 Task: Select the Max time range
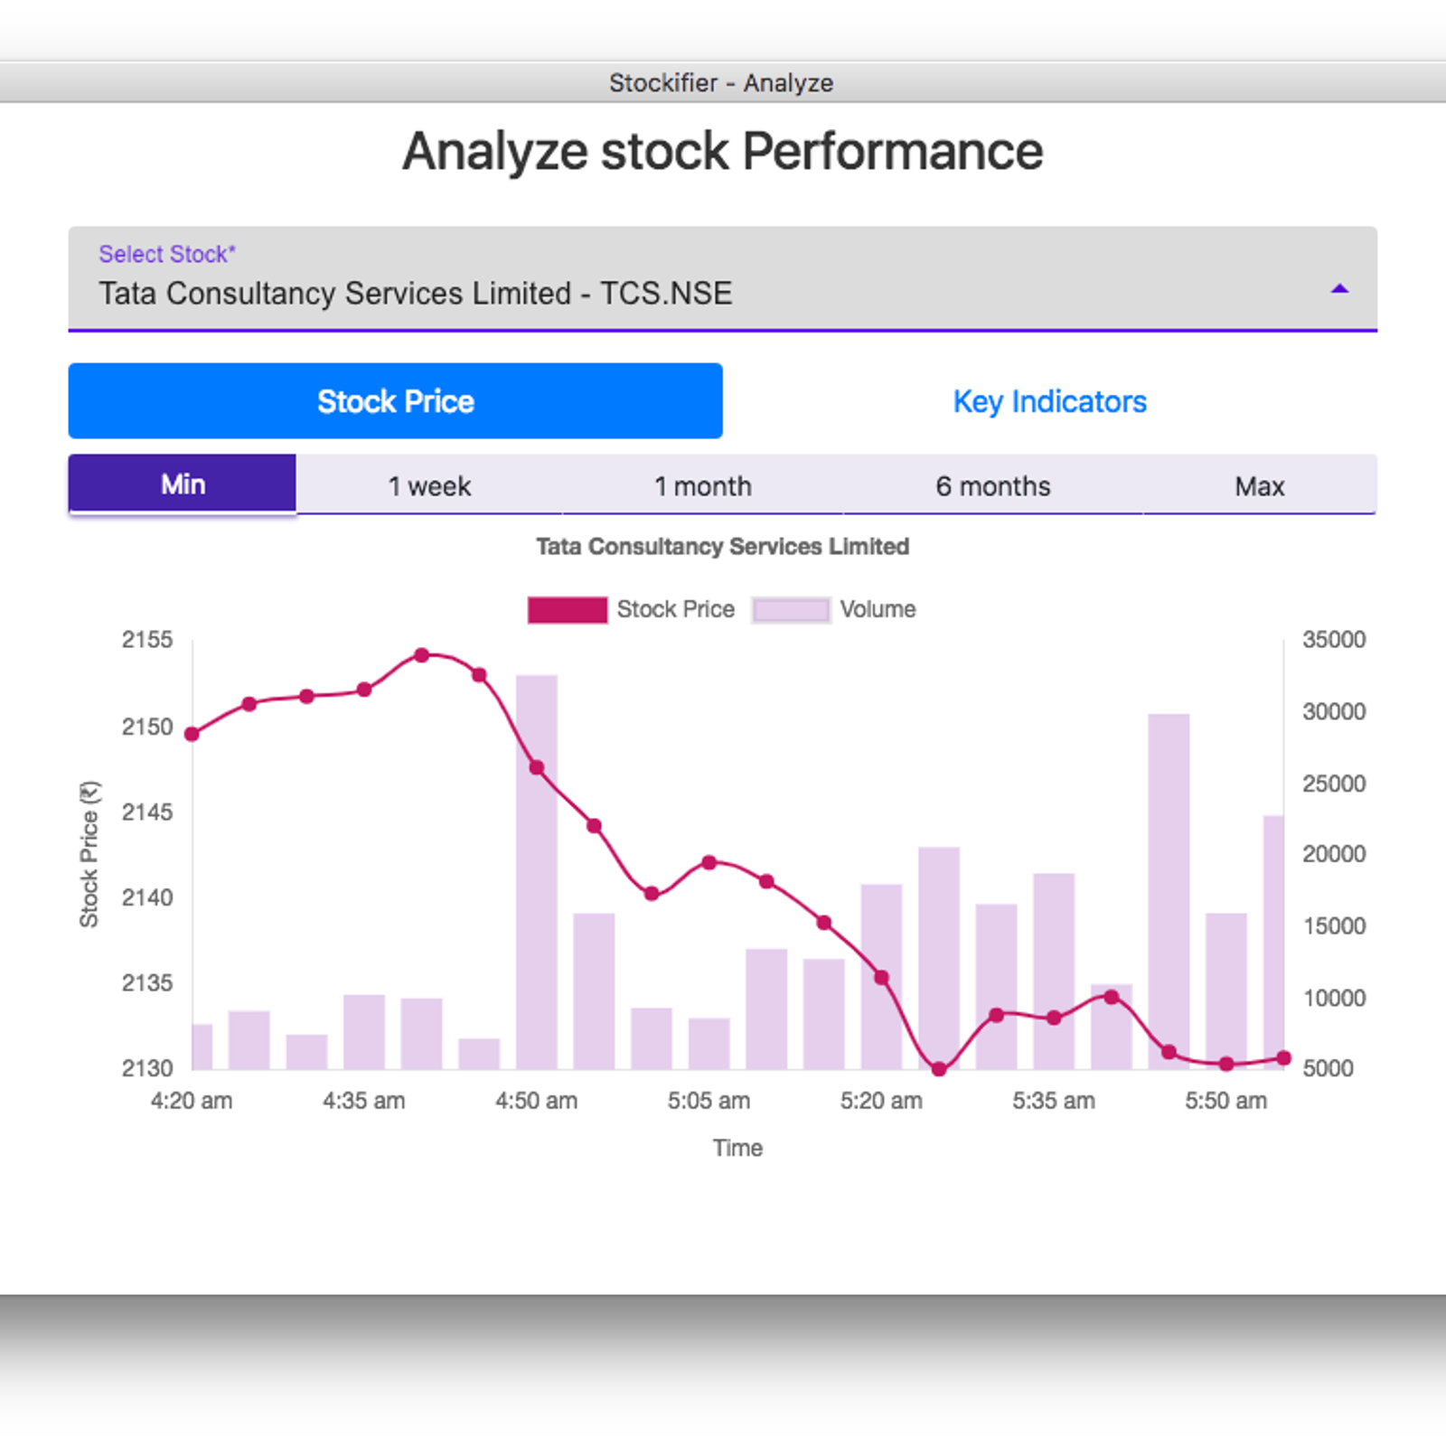(1259, 486)
